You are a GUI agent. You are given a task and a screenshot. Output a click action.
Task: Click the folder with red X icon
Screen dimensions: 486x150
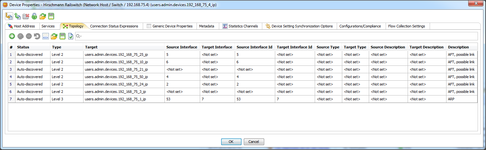pos(26,16)
